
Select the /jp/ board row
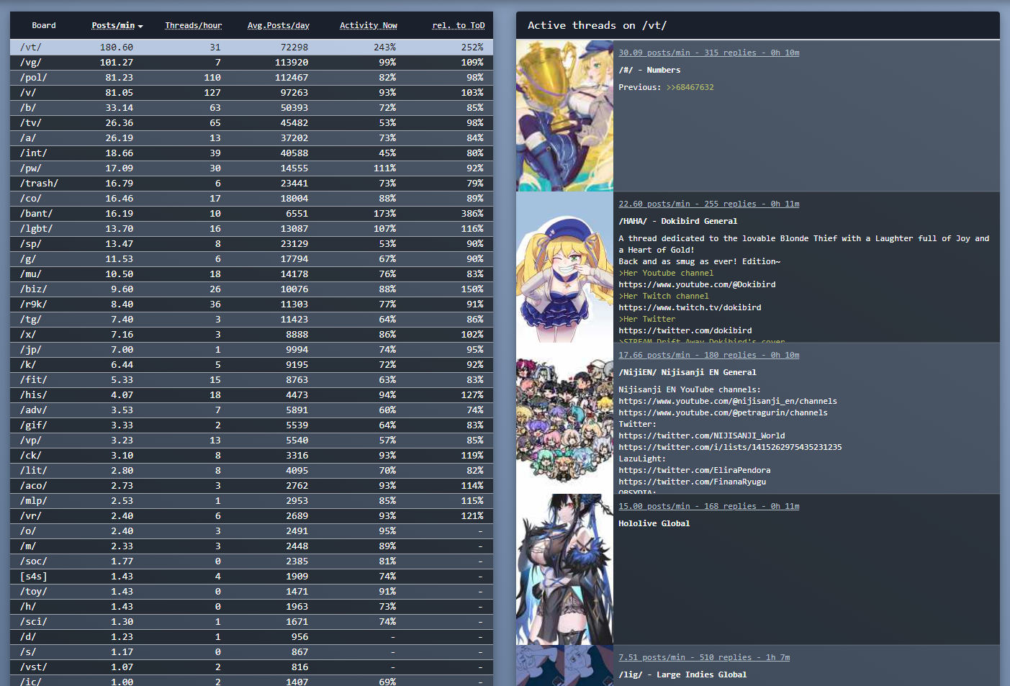click(251, 350)
